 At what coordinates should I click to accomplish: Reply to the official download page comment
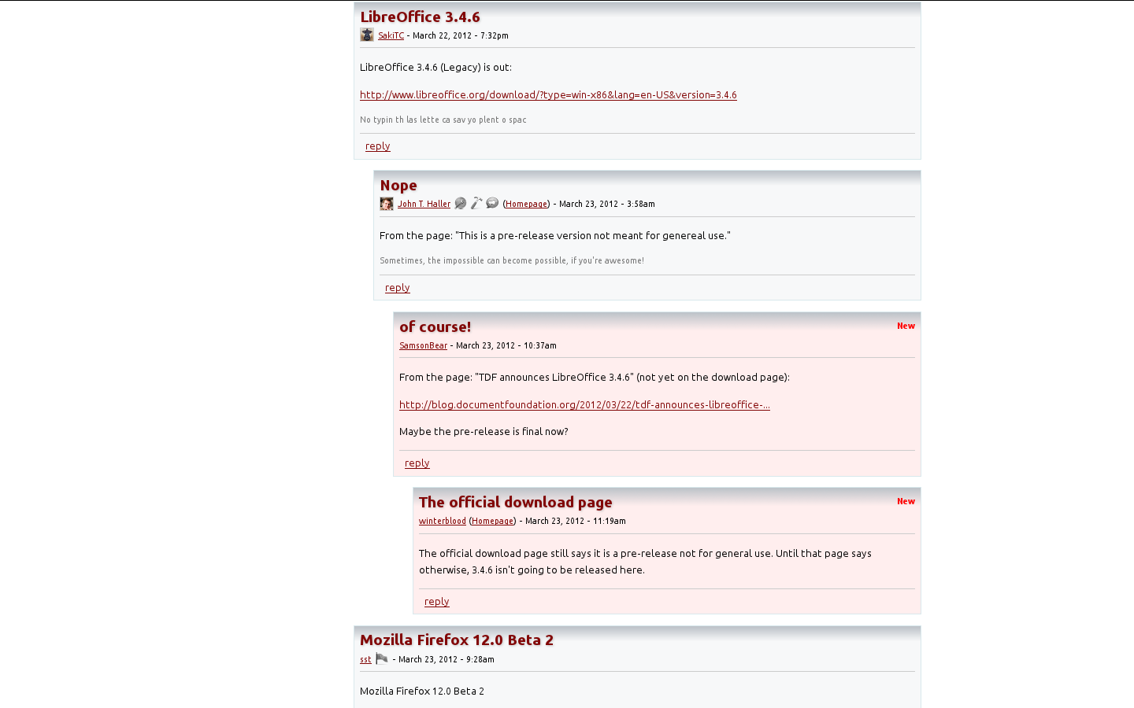click(436, 601)
